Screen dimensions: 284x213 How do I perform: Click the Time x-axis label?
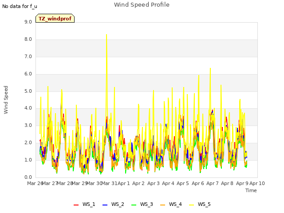click(251, 190)
